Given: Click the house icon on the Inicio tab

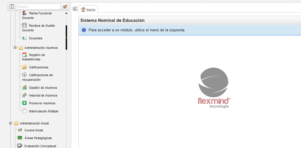Looking at the screenshot, I should (83, 9).
